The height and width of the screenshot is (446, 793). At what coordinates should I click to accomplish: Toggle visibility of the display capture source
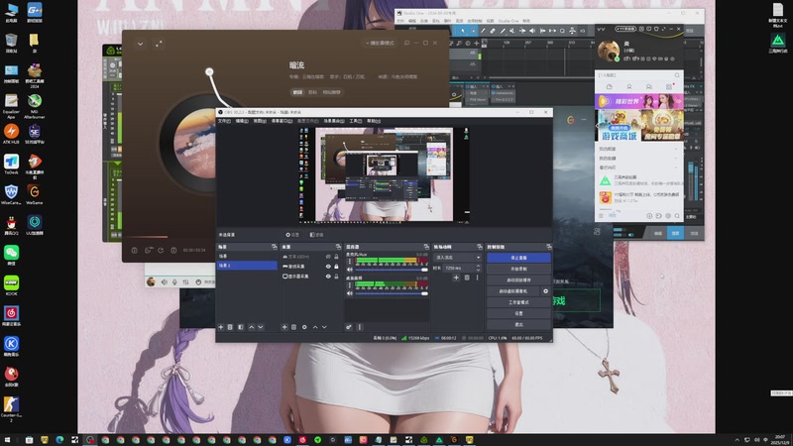click(x=328, y=277)
